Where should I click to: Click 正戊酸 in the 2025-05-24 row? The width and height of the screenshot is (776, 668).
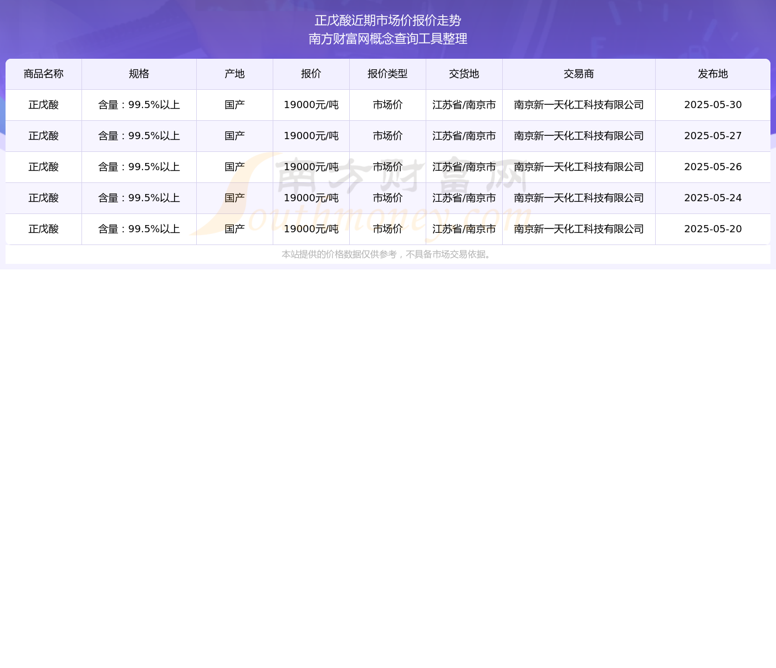(44, 198)
